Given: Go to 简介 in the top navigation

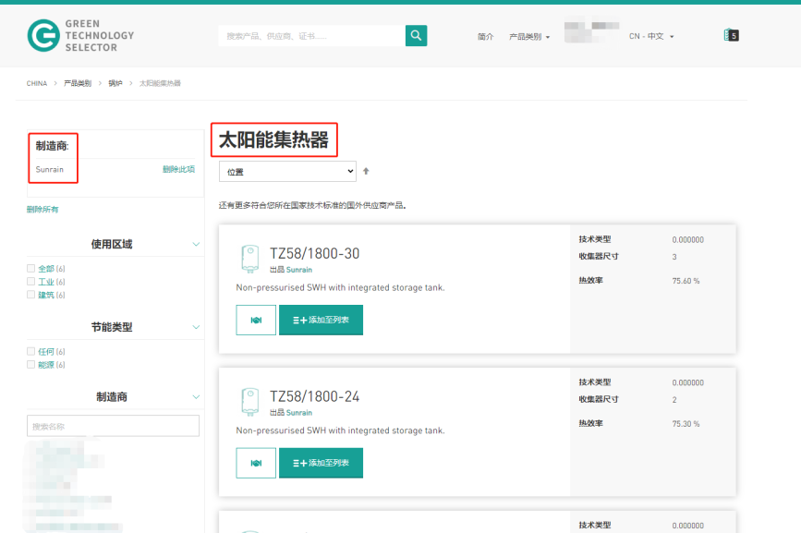Looking at the screenshot, I should click(486, 36).
